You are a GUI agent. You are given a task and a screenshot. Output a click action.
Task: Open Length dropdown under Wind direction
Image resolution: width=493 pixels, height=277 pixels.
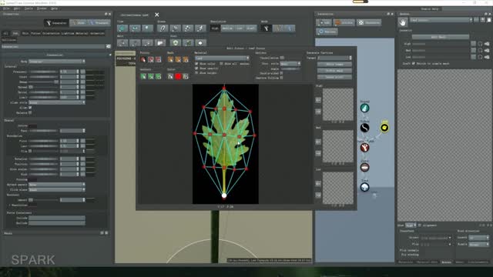point(479,238)
